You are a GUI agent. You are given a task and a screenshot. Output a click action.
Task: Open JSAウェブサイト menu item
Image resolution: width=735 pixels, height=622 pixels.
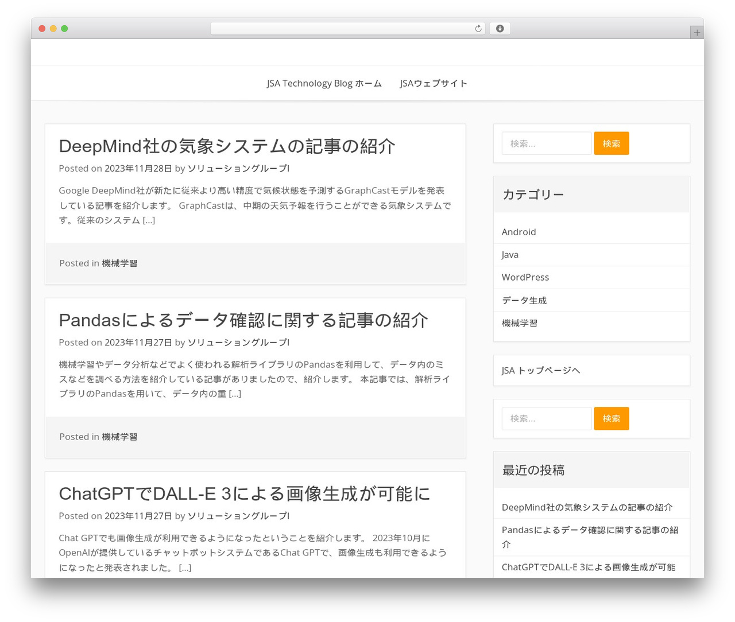pos(434,83)
